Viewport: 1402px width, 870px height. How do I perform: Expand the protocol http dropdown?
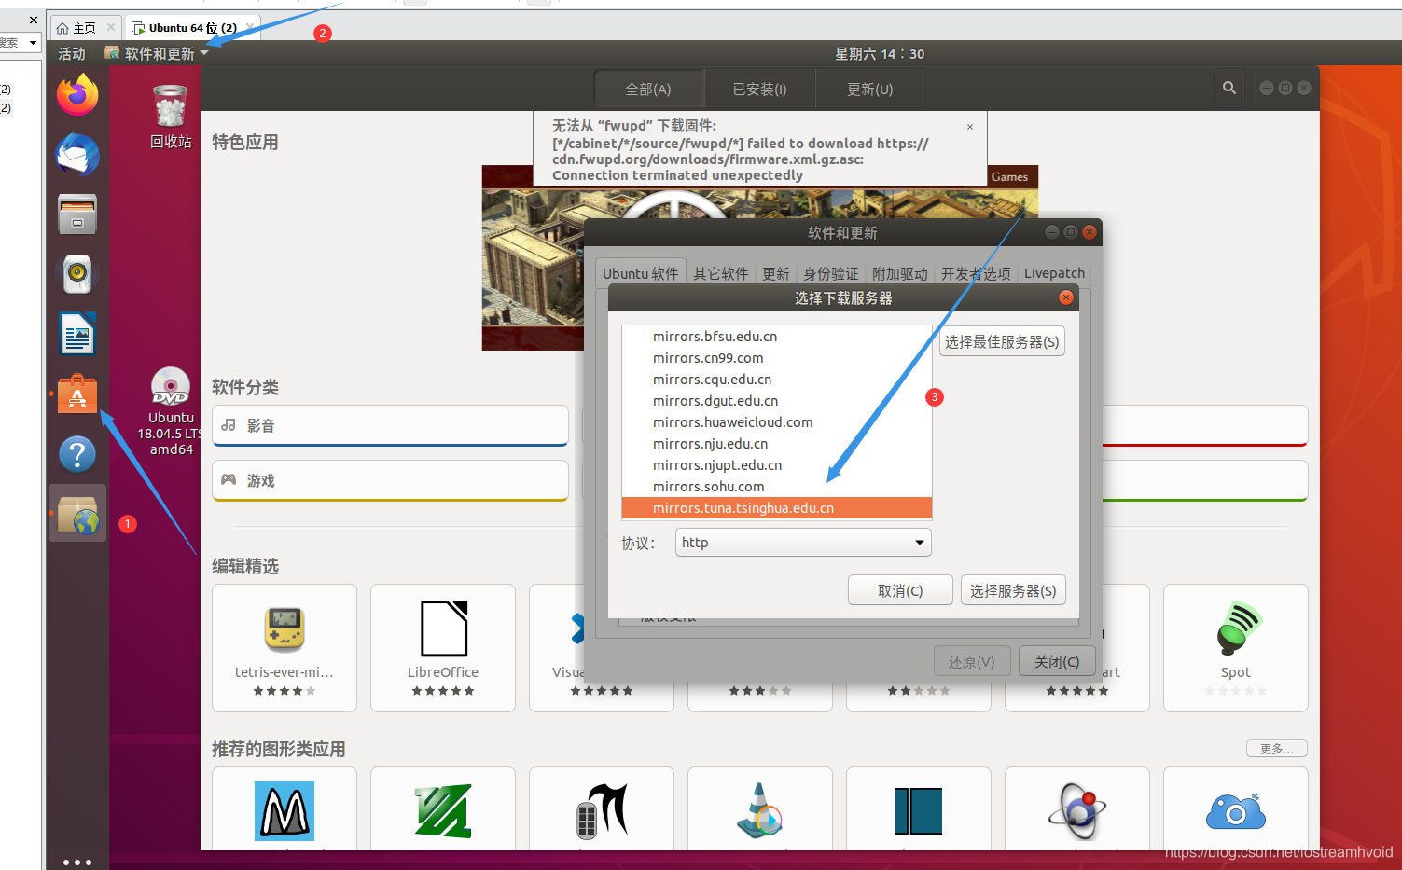coord(803,543)
